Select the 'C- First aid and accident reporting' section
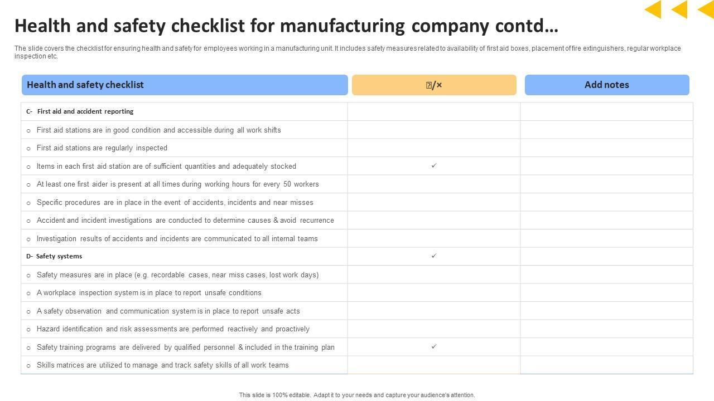714x401 pixels. point(80,111)
